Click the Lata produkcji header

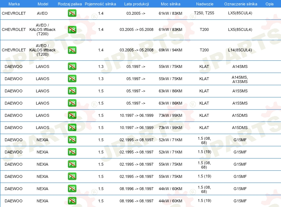(137, 4)
